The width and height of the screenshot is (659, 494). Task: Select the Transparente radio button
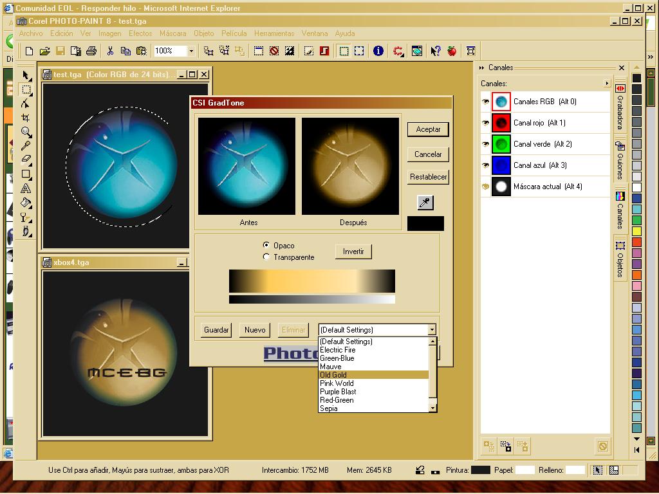[266, 257]
